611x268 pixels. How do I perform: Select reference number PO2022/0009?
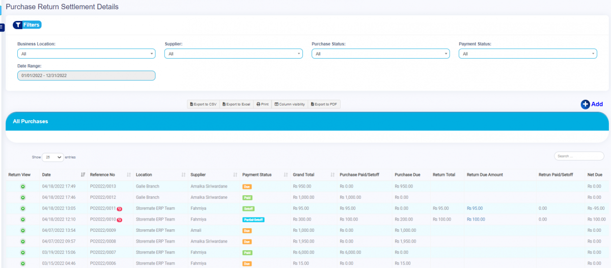103,230
